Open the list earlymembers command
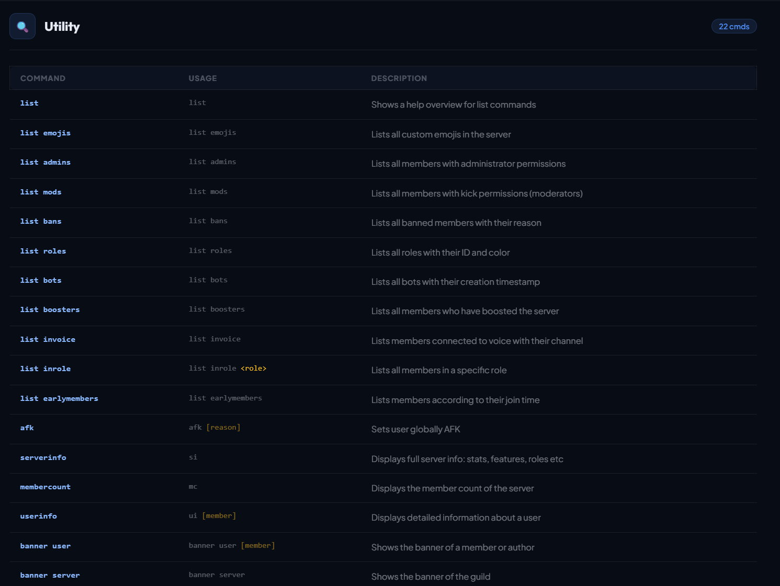The height and width of the screenshot is (586, 780). [59, 399]
